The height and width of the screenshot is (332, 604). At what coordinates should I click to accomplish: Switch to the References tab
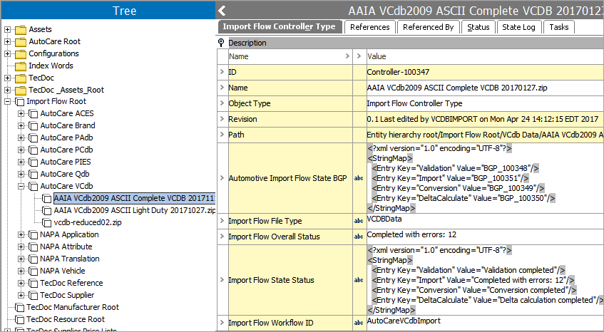point(370,27)
